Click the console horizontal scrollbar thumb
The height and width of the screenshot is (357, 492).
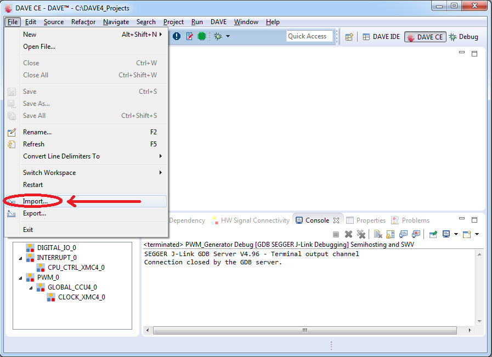coord(304,330)
